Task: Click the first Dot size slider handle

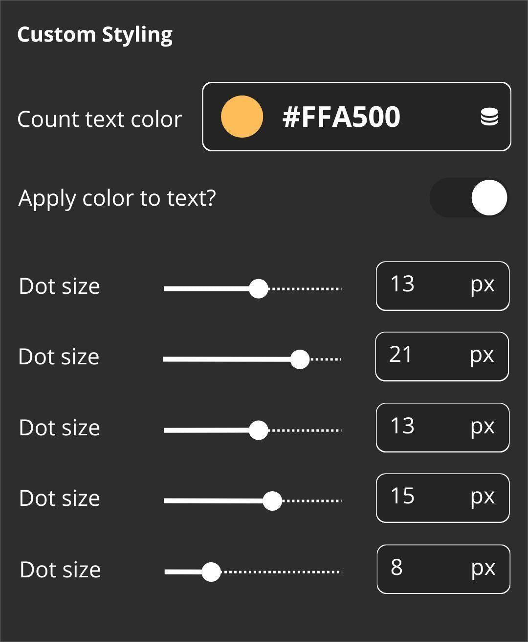Action: [258, 288]
